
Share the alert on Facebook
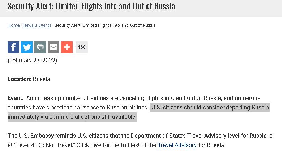click(x=13, y=47)
